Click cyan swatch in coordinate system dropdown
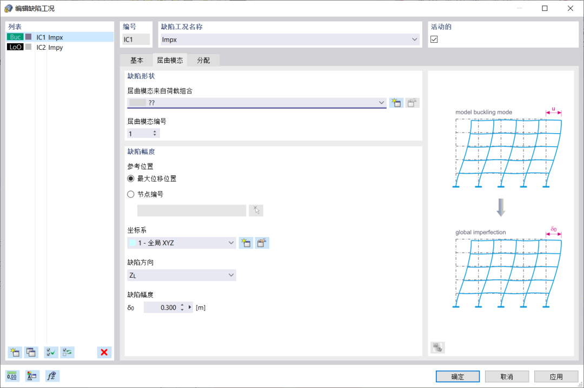 pos(132,243)
